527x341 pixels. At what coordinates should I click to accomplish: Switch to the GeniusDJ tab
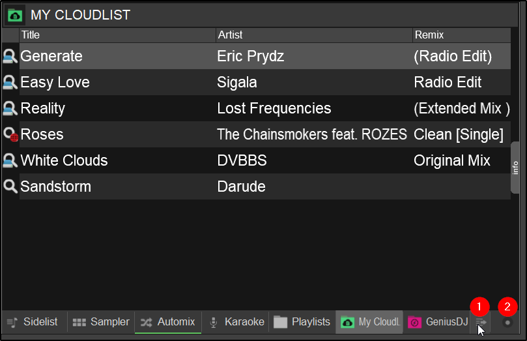click(437, 322)
